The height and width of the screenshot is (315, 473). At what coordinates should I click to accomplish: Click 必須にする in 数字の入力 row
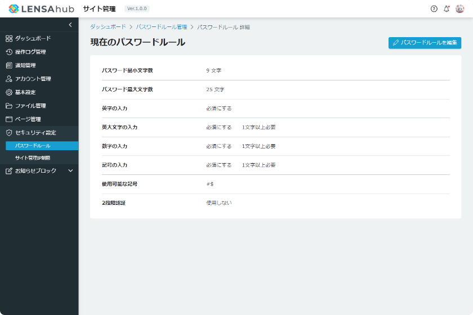(x=219, y=146)
